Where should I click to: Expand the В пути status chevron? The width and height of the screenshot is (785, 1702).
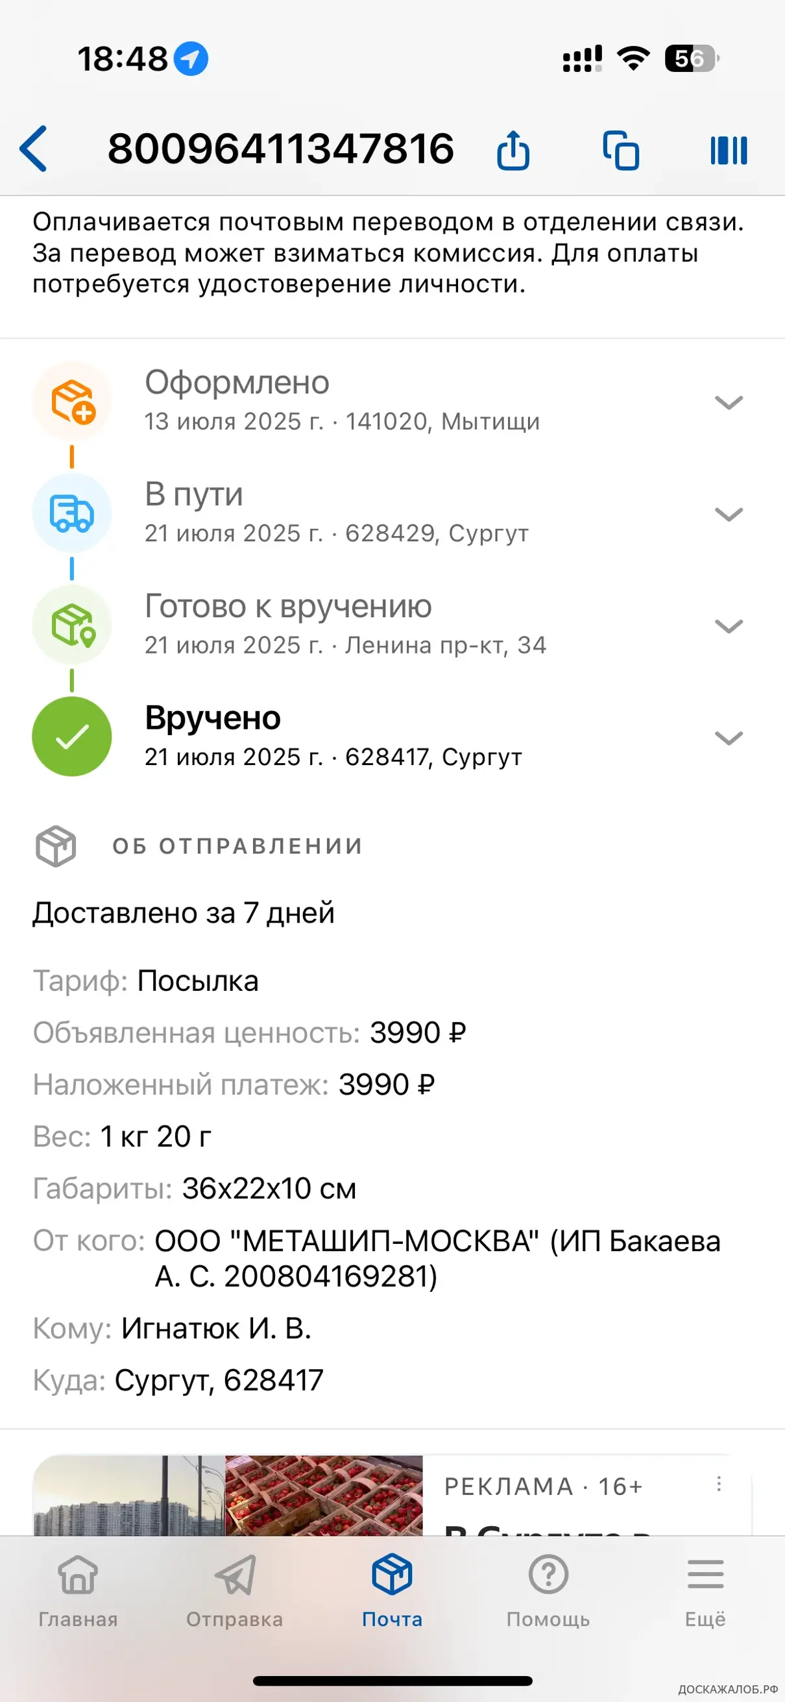pyautogui.click(x=729, y=513)
